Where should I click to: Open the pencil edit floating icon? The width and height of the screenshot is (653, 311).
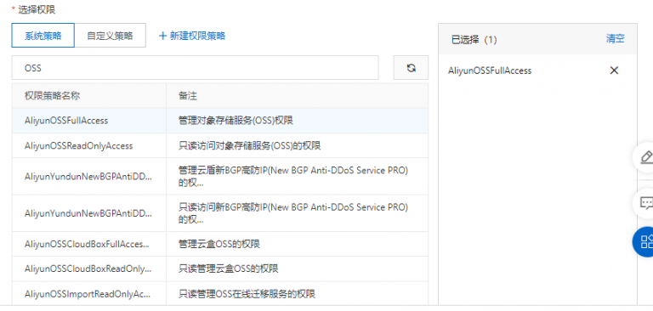click(x=644, y=157)
